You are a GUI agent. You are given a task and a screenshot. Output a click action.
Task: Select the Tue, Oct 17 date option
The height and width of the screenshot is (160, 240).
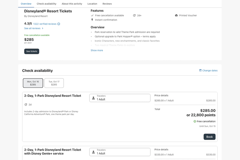click(54, 83)
